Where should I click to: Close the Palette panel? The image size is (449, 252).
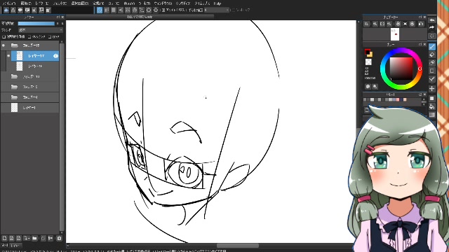tap(424, 94)
